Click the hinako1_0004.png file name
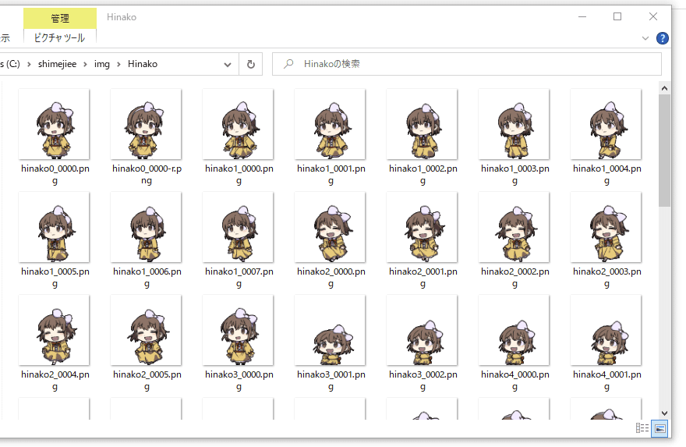 606,174
